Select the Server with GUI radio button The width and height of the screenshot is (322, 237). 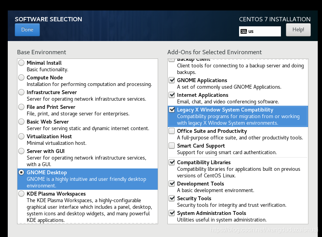[x=21, y=151]
